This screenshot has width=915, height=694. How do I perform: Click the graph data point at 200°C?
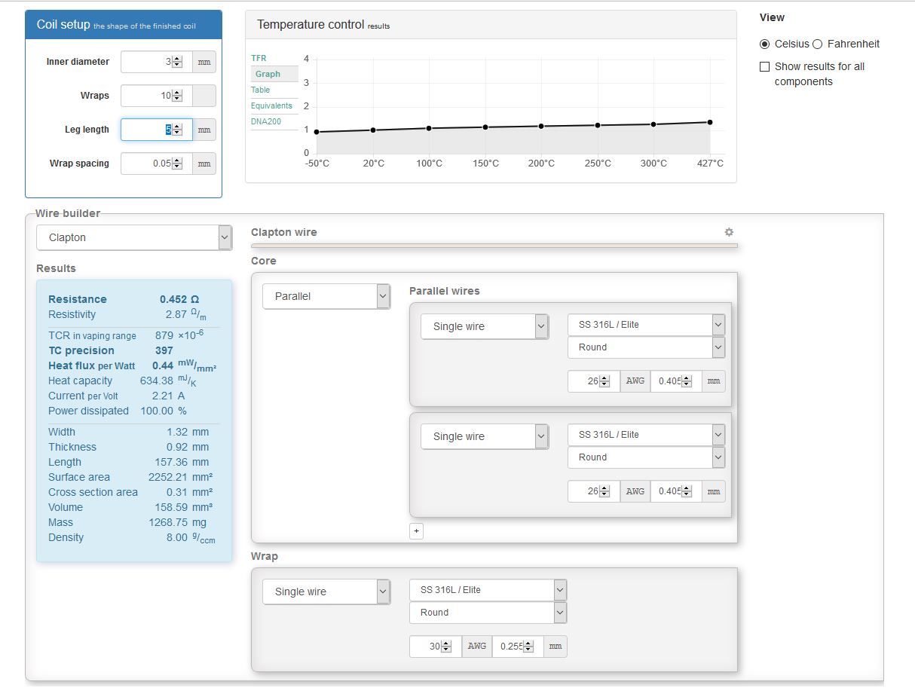pos(541,126)
